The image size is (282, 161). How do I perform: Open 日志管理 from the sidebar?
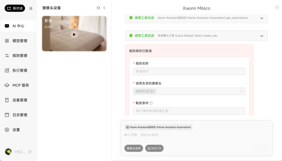18,114
